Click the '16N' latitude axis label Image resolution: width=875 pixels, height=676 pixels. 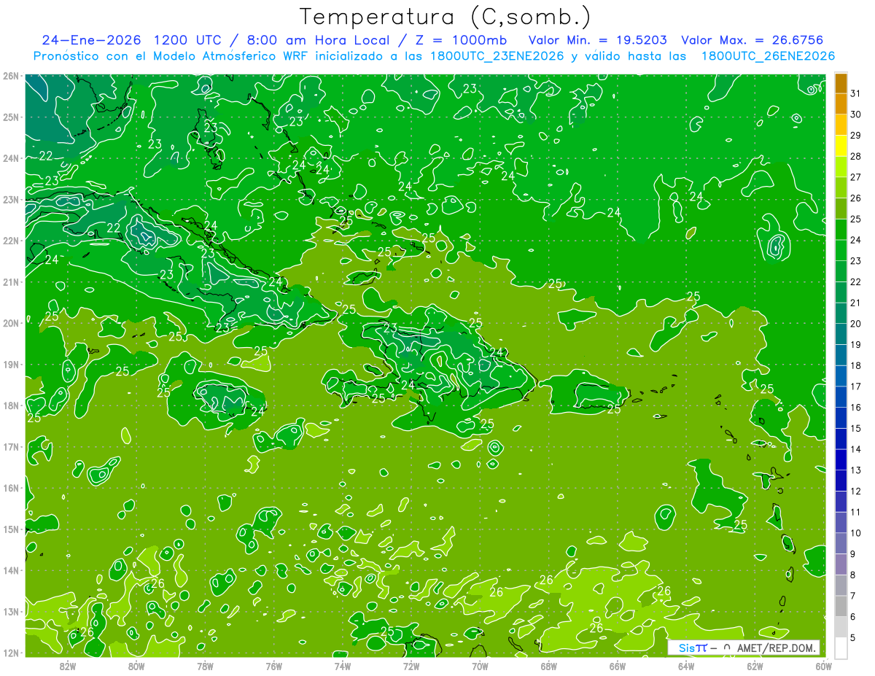pyautogui.click(x=11, y=488)
